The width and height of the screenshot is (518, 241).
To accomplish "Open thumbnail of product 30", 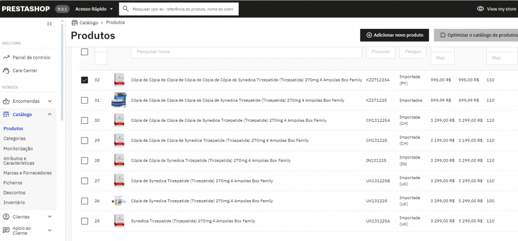I will point(119,121).
